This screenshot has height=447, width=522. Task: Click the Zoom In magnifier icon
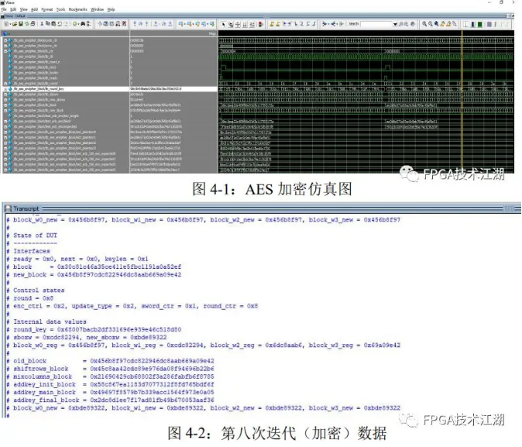[425, 24]
